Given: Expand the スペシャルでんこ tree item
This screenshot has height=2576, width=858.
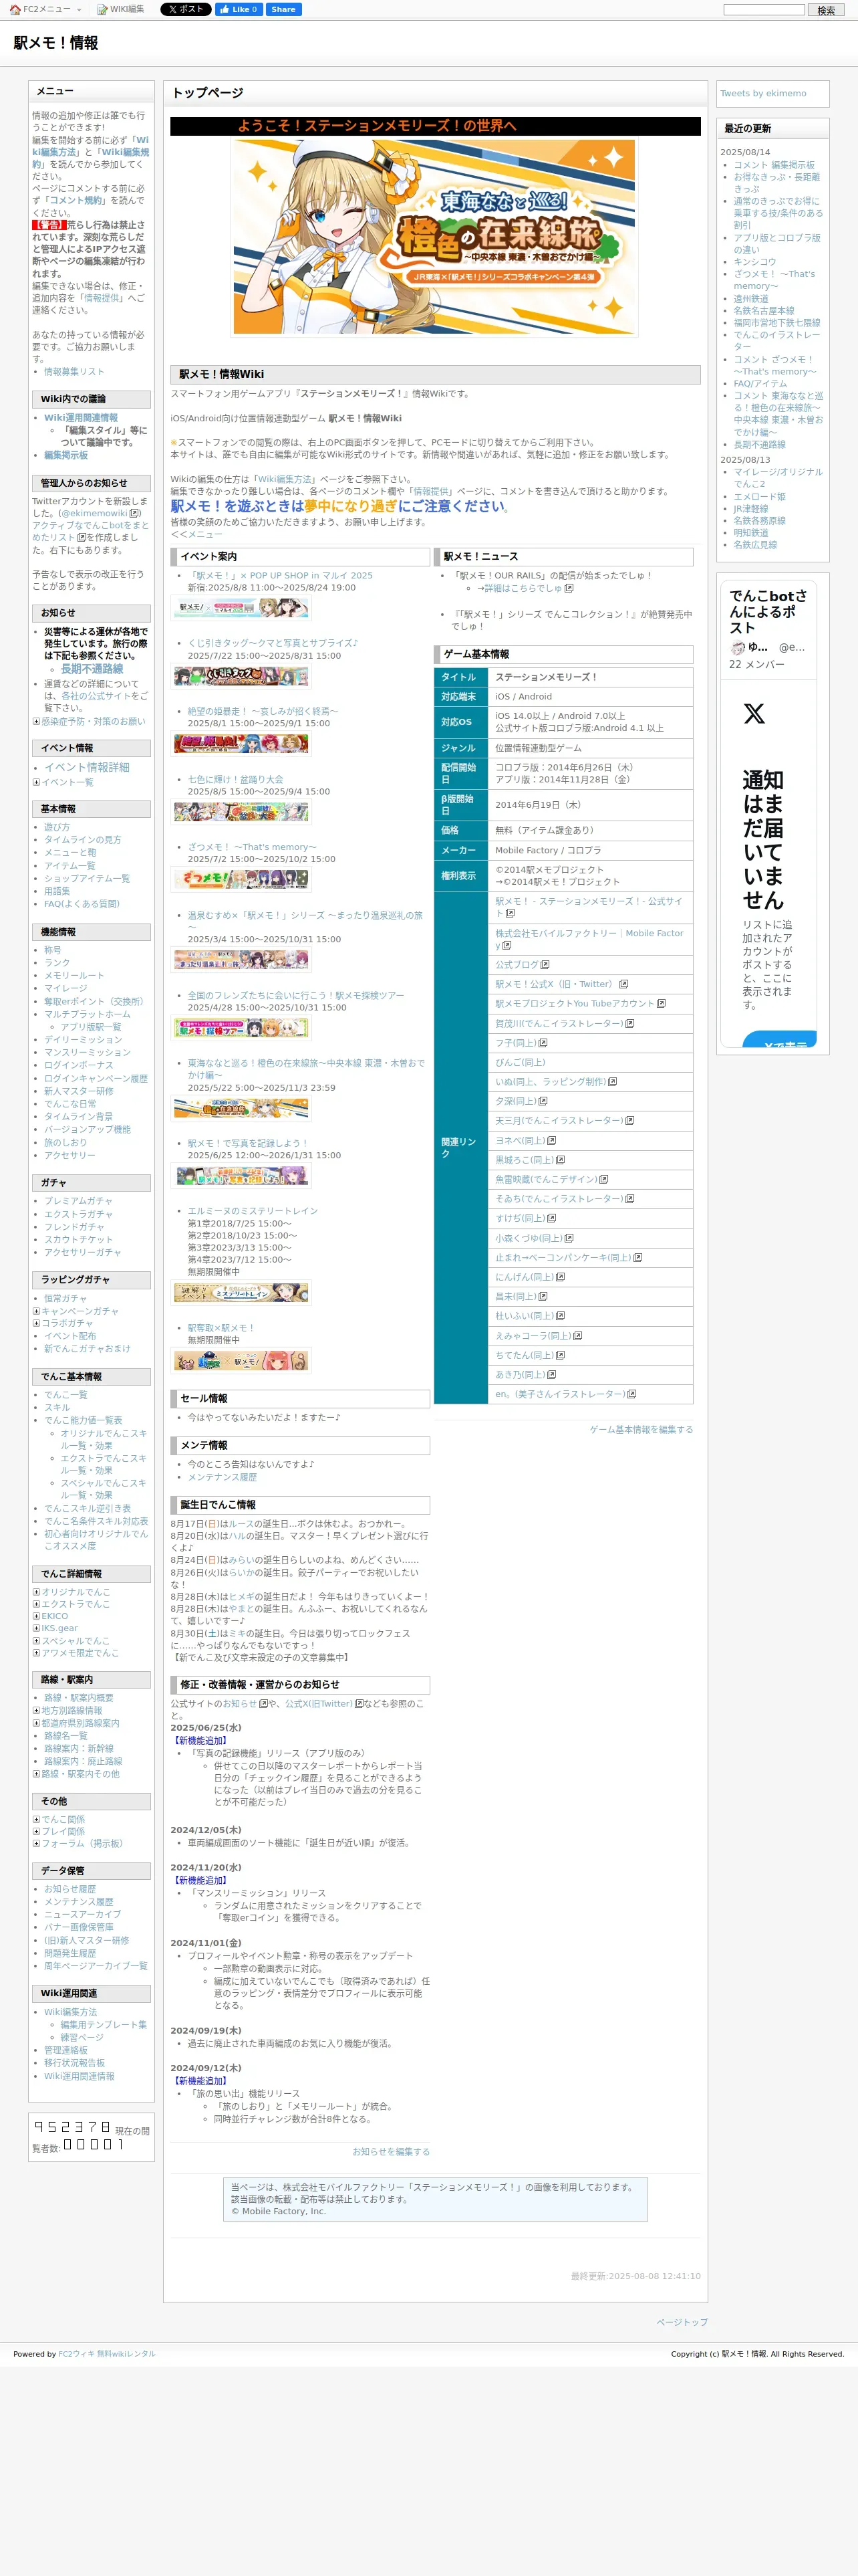Looking at the screenshot, I should [36, 1641].
